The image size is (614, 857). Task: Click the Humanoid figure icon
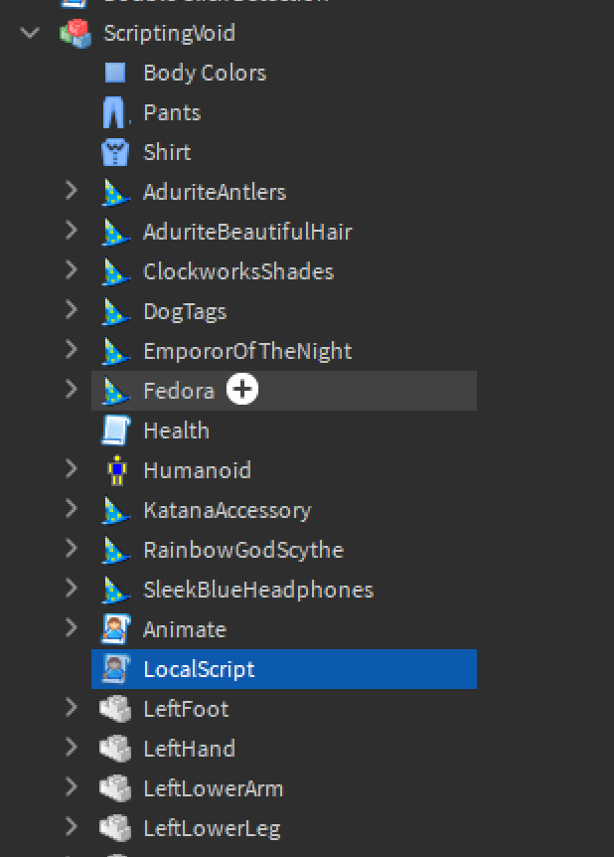[115, 470]
